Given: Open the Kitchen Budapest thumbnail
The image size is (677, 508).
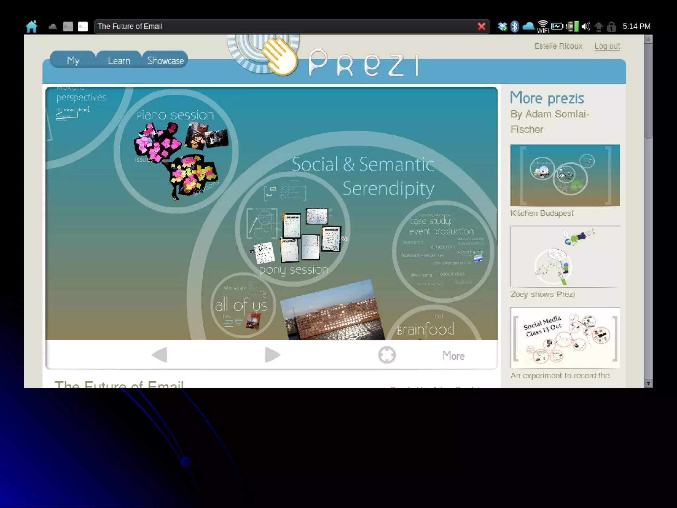Looking at the screenshot, I should pos(565,175).
